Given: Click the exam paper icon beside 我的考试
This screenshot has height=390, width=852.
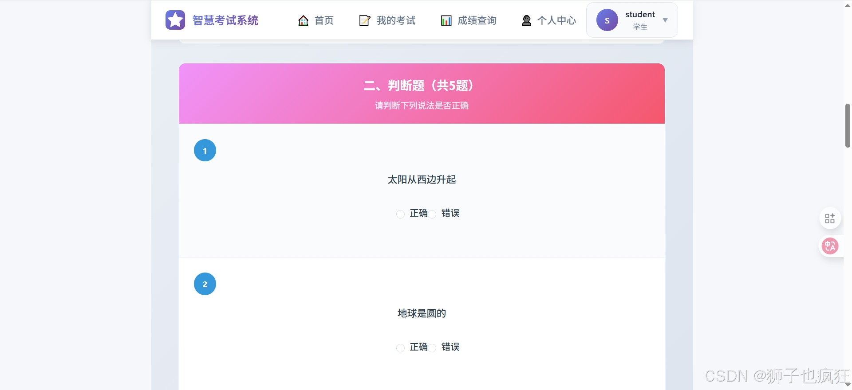Looking at the screenshot, I should tap(365, 20).
